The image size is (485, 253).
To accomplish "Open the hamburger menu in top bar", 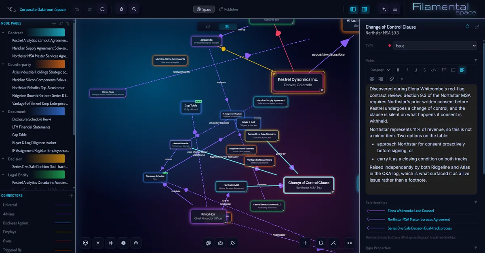I will 395,9.
